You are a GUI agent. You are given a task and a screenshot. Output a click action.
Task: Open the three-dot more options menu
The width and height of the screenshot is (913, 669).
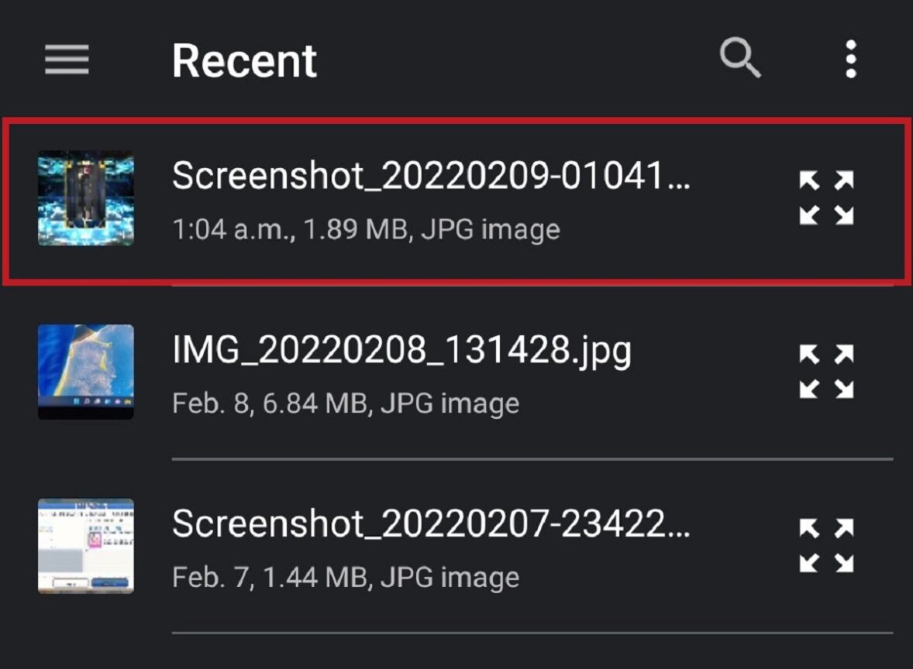pos(851,60)
